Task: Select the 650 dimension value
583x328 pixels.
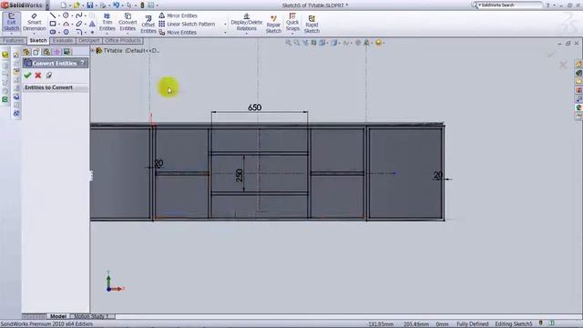Action: (255, 108)
